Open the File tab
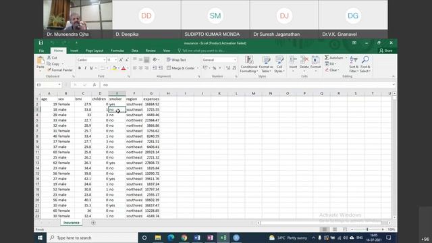Screen dimensions: 432x243 point(41,51)
